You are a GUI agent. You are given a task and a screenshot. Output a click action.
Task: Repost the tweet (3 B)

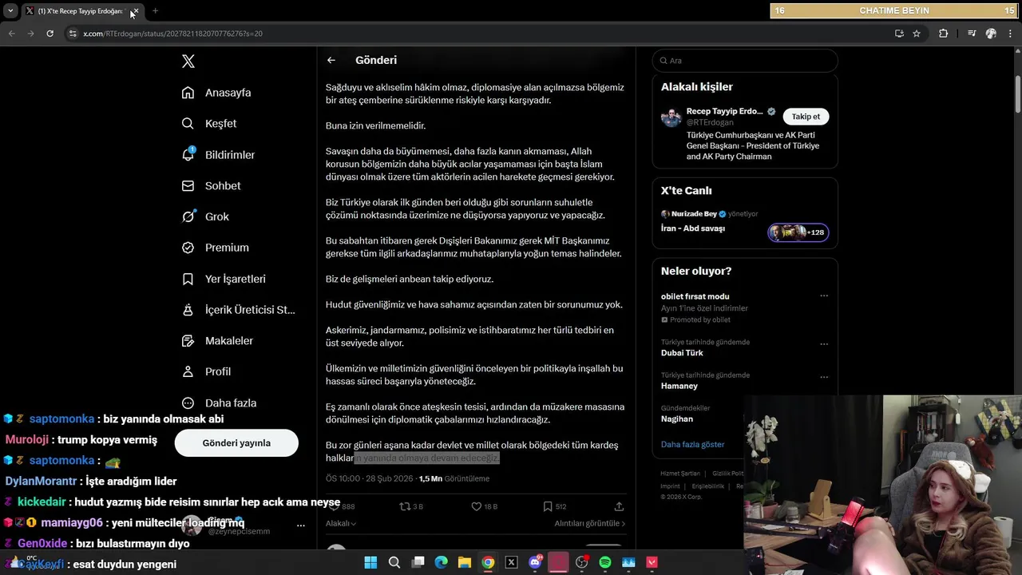point(411,506)
